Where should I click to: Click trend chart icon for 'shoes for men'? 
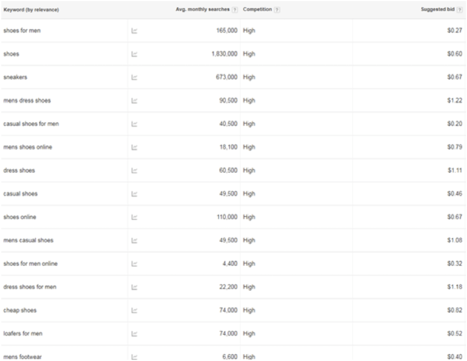point(134,31)
